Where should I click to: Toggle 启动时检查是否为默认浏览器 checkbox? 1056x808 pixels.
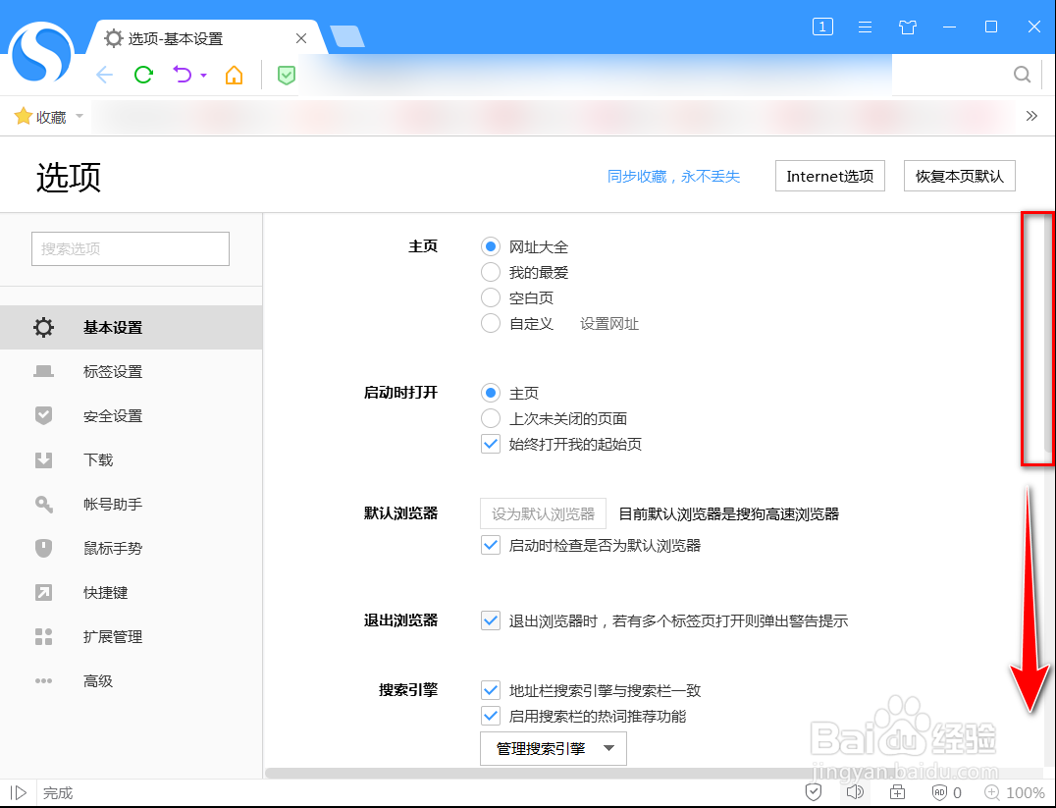click(491, 545)
